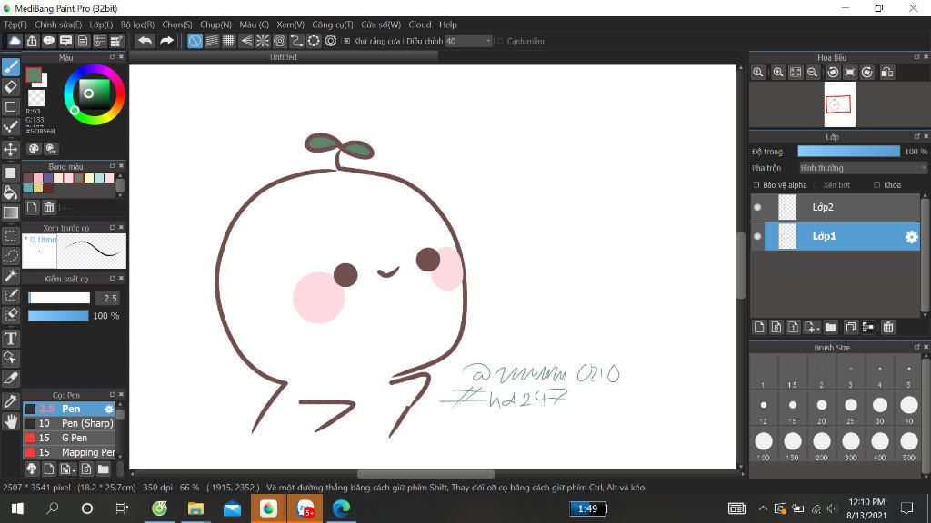The width and height of the screenshot is (931, 523).
Task: Enable the radial snap guide
Action: point(263,40)
